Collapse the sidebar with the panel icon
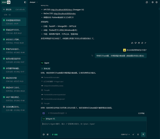Screen dimensions: 160x139 click(x=25, y=2)
